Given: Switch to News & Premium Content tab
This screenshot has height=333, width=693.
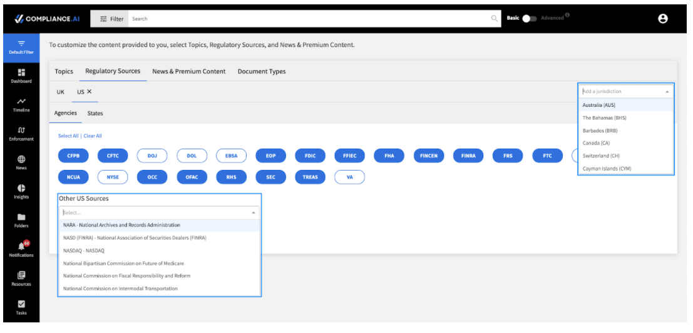Looking at the screenshot, I should (188, 71).
